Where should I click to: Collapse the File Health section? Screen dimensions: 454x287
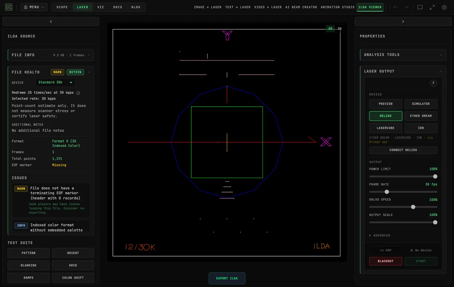51,72
